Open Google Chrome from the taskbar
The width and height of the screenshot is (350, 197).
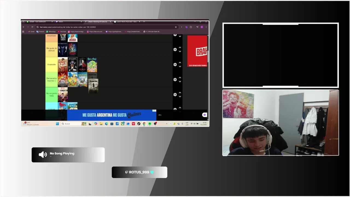(x=144, y=124)
